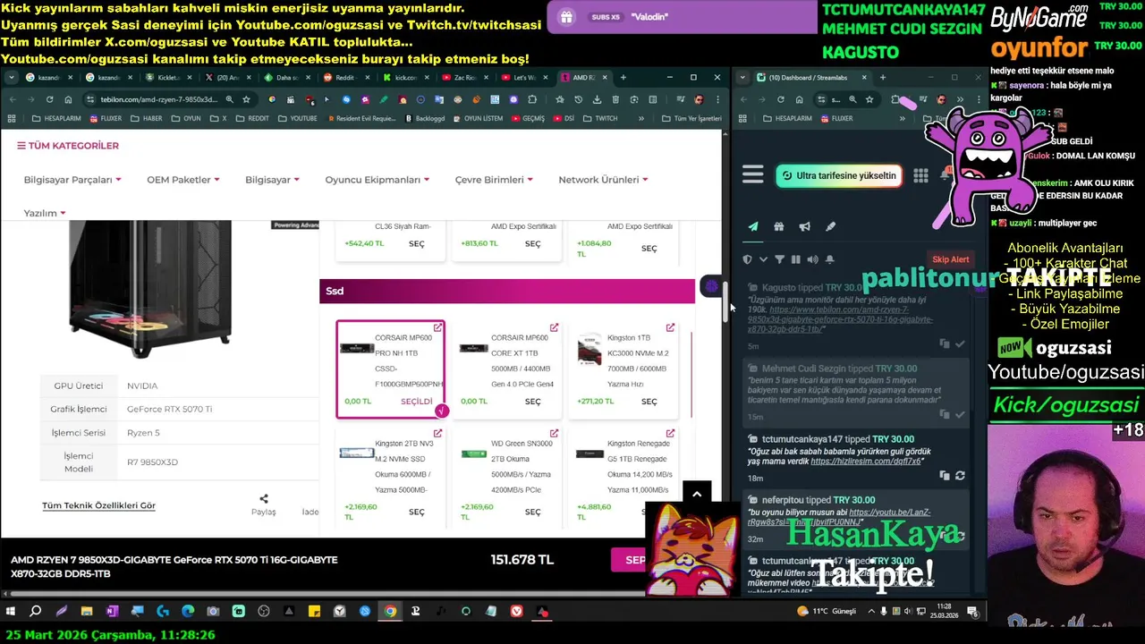Open Streamlabs event filter funnel icon
The image size is (1145, 644).
click(779, 259)
